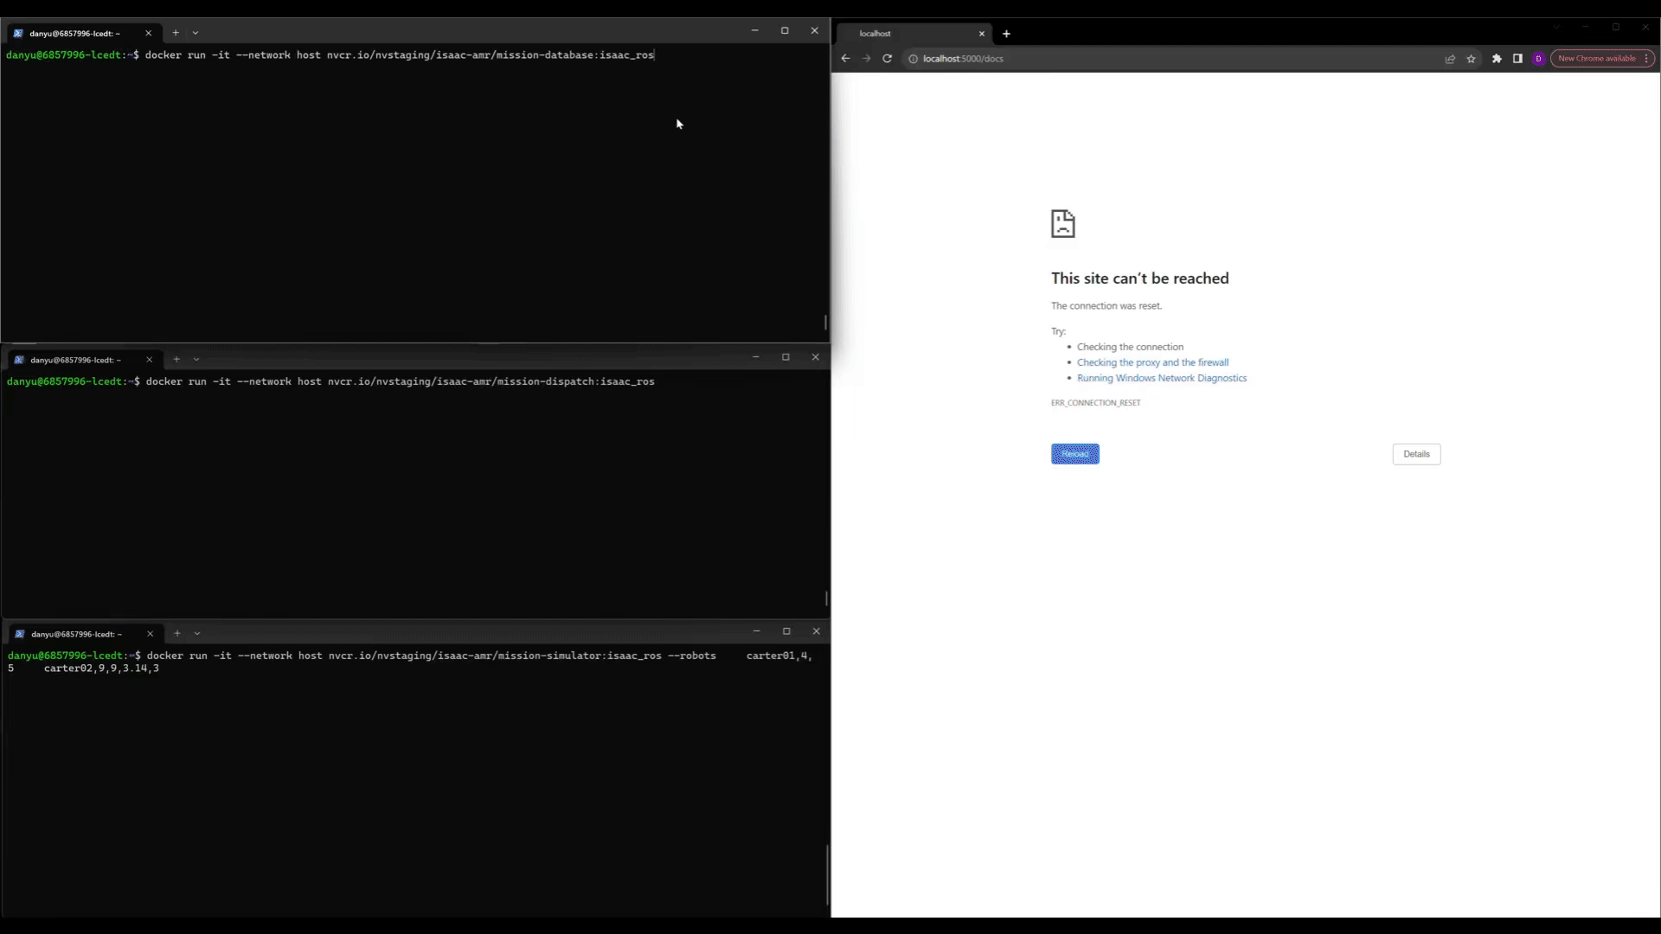Click the New Chrome available update button
Screen dimensions: 1661x934
(x=1596, y=59)
